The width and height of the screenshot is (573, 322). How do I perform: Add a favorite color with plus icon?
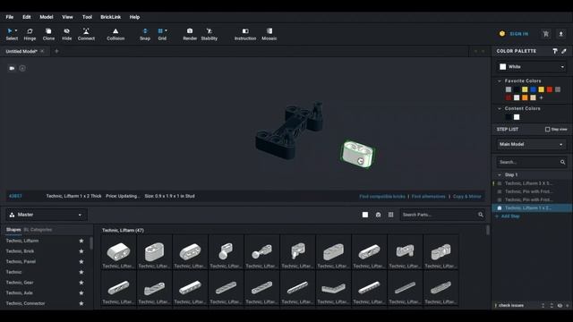point(541,97)
